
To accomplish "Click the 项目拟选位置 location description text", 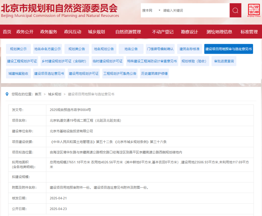I will coord(116,152).
